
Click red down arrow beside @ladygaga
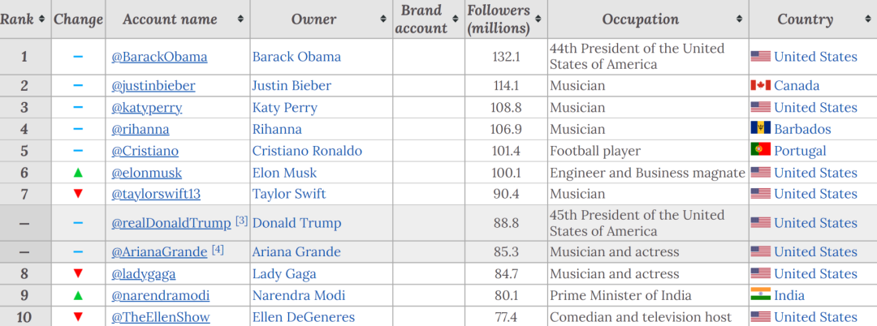[x=78, y=274]
